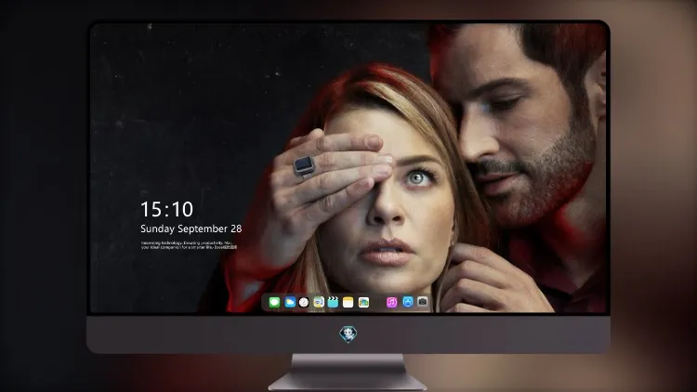Click the logo badge on the monitor chin
Image resolution: width=697 pixels, height=392 pixels.
348,333
